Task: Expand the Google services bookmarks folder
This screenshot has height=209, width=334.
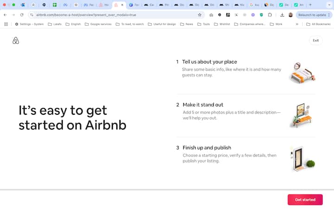Action: coord(98,24)
